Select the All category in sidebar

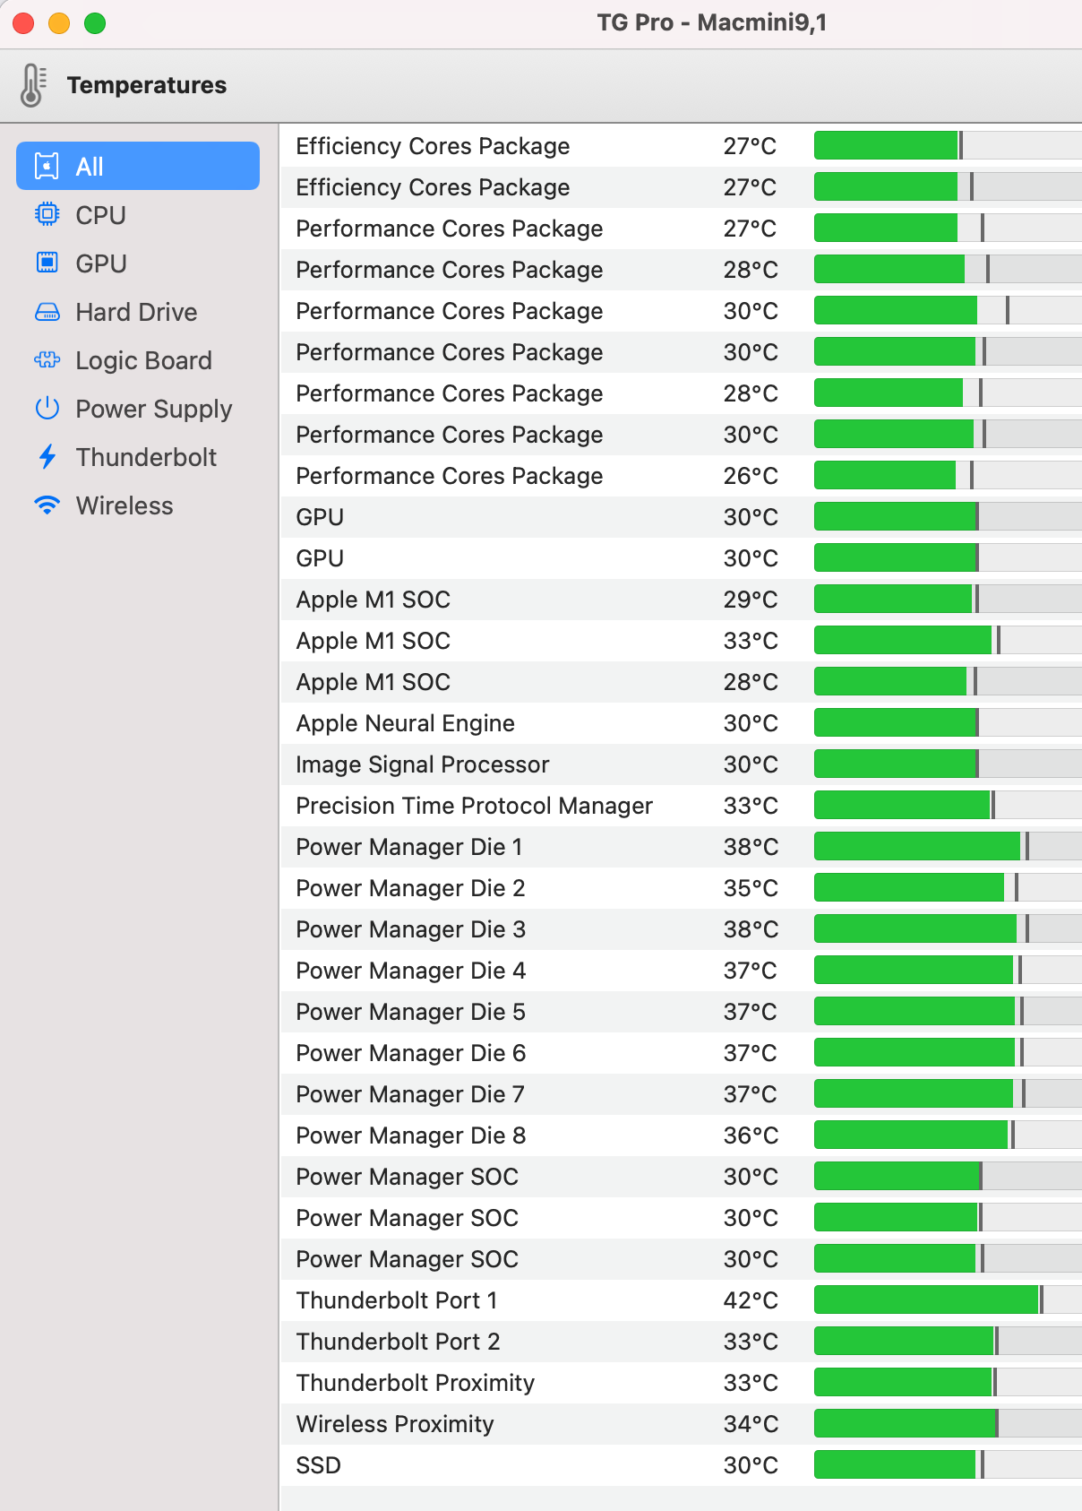click(x=138, y=167)
